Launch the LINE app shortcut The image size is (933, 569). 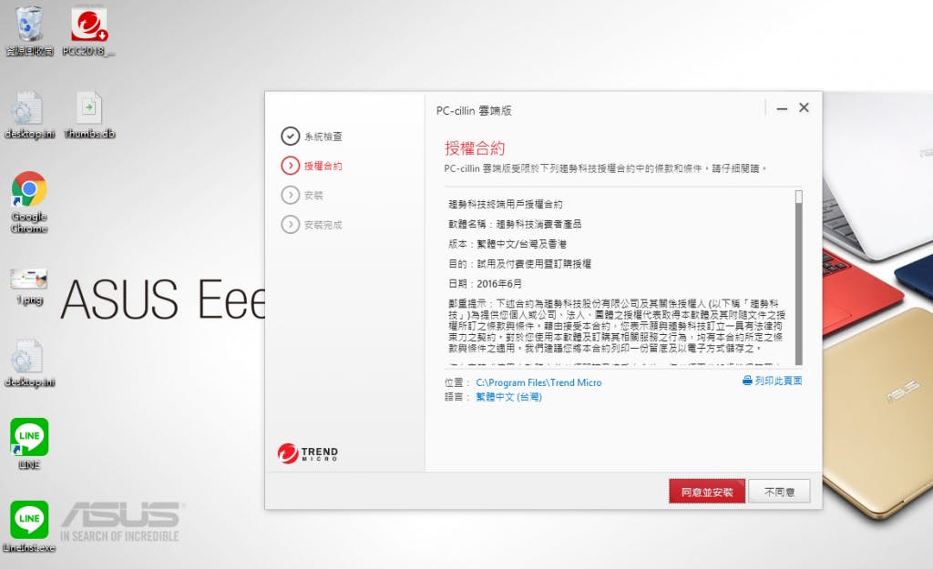point(29,443)
